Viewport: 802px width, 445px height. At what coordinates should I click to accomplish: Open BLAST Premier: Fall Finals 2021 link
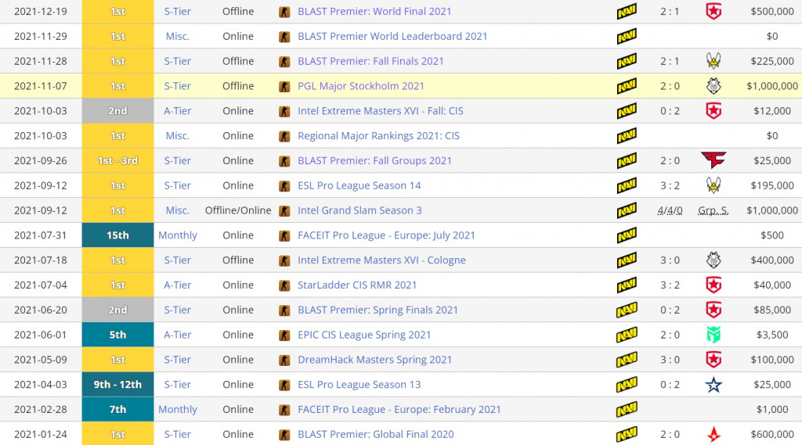370,61
